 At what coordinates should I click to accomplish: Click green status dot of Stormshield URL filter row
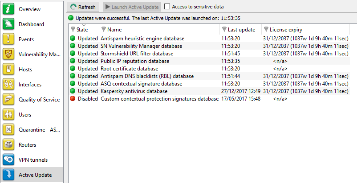pyautogui.click(x=73, y=54)
